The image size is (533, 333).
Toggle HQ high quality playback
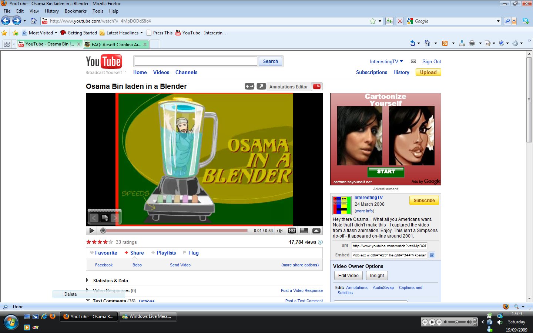click(292, 231)
